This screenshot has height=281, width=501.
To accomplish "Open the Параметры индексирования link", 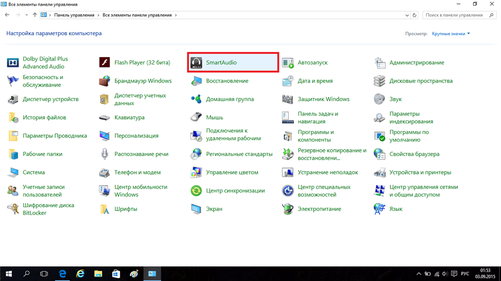I will point(411,117).
